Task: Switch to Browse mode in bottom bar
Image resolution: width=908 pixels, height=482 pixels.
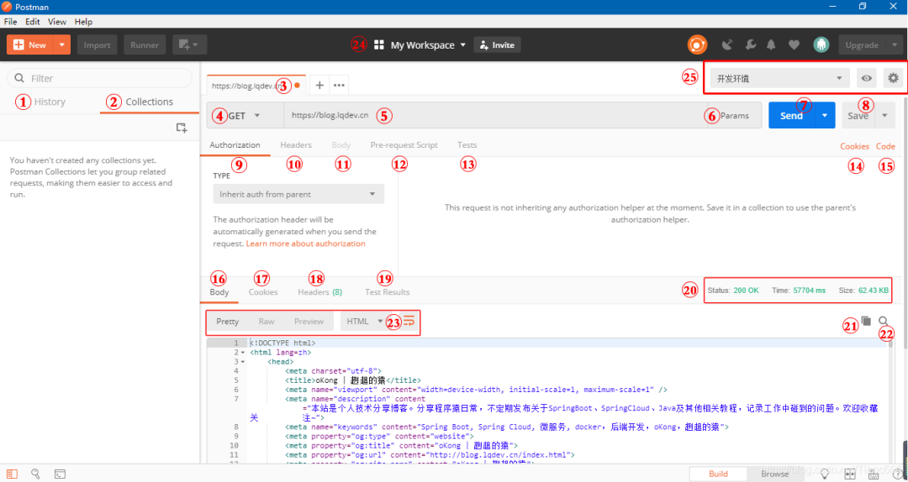Action: [774, 474]
